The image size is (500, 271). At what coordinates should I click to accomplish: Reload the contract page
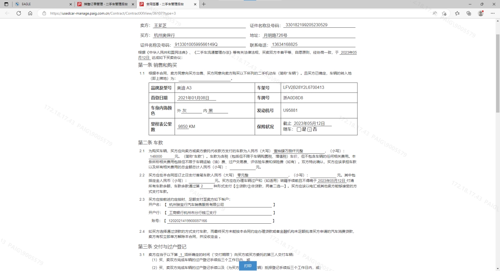point(19,13)
